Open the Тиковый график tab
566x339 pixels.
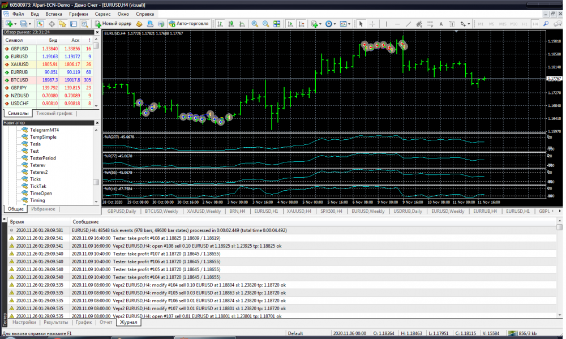coord(54,114)
